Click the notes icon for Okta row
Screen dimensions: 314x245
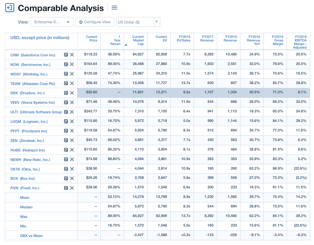(66, 169)
